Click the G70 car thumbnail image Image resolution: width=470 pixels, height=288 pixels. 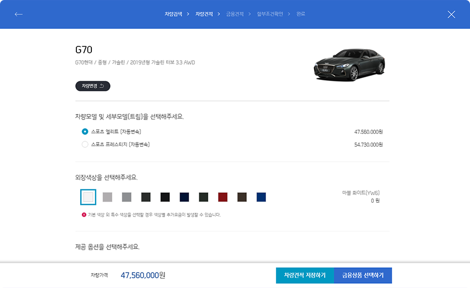[x=349, y=65]
